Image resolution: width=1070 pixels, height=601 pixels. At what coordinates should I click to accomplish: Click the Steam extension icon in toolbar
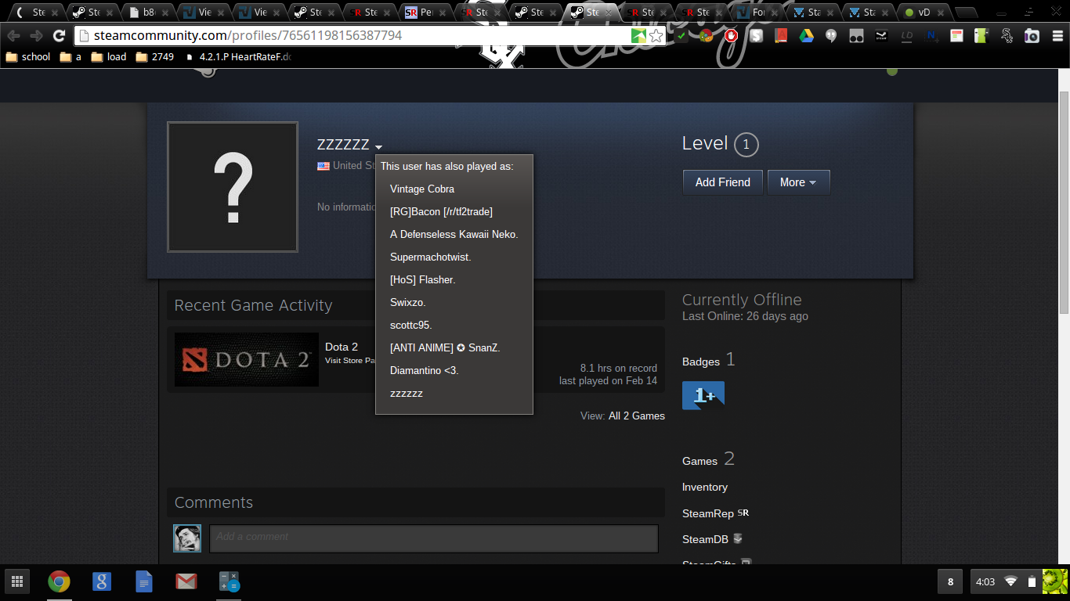point(881,36)
